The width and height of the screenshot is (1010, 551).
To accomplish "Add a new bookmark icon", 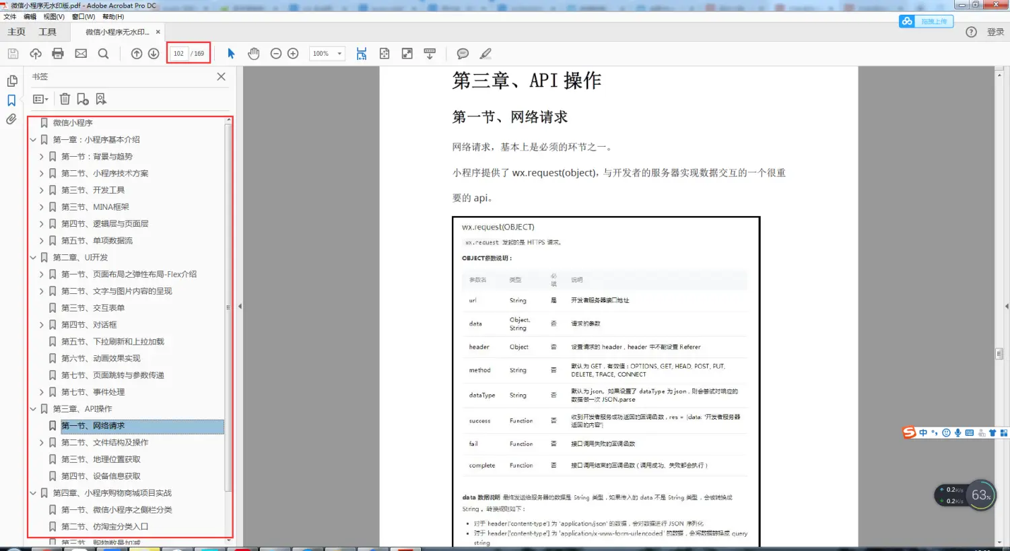I will [83, 99].
